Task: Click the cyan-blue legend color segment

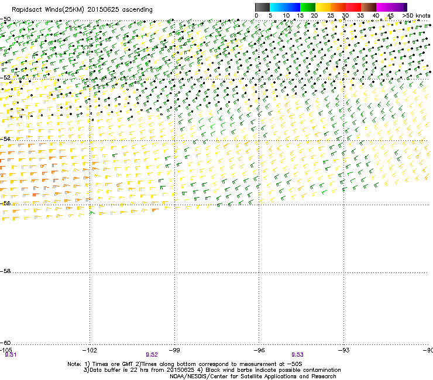Action: [x=285, y=7]
